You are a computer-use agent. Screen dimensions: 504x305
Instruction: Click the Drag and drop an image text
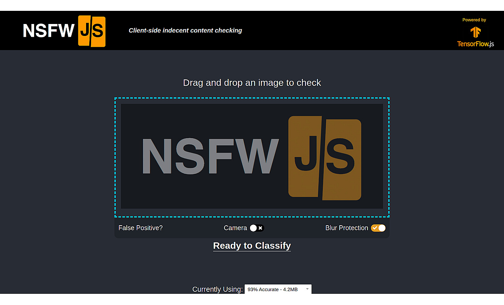pos(252,83)
